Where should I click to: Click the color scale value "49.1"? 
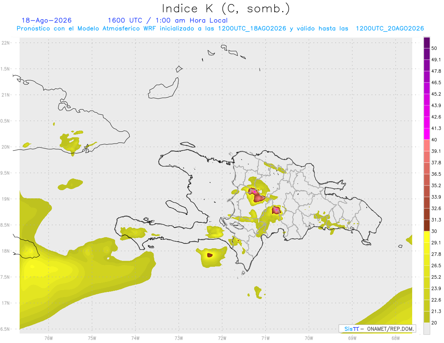(x=436, y=60)
